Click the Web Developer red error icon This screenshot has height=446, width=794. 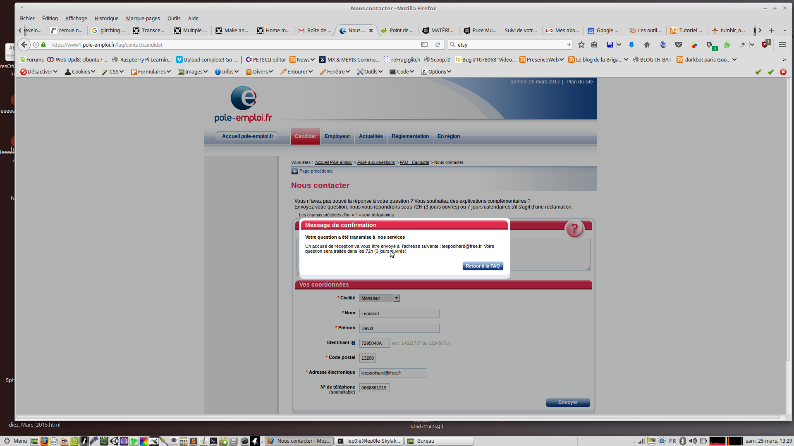[783, 72]
